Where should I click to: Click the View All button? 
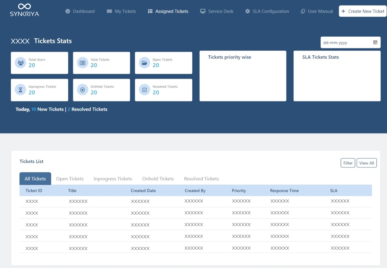click(366, 163)
